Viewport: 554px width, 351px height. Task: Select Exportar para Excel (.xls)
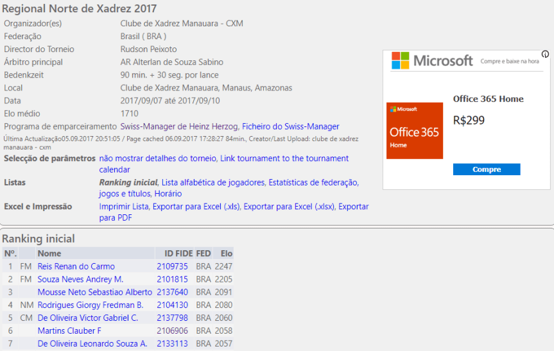pos(196,207)
